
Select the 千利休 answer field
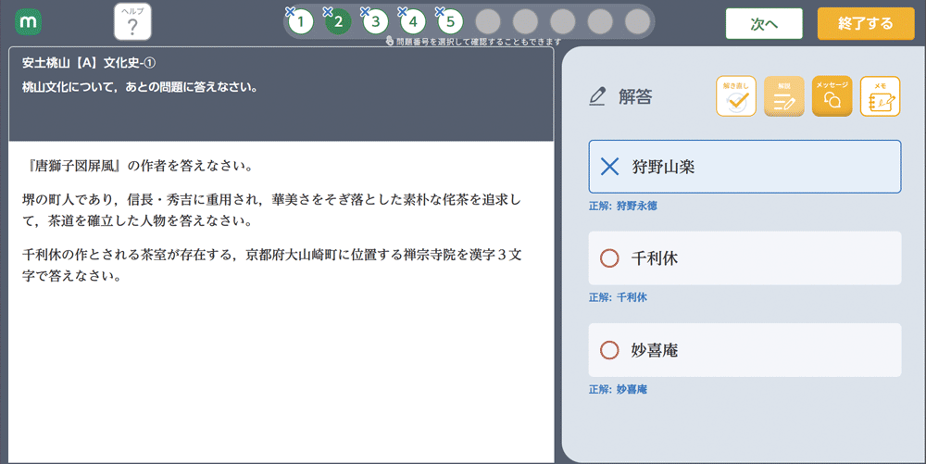pos(745,258)
